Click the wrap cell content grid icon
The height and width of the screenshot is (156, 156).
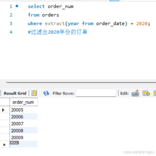pos(34,93)
